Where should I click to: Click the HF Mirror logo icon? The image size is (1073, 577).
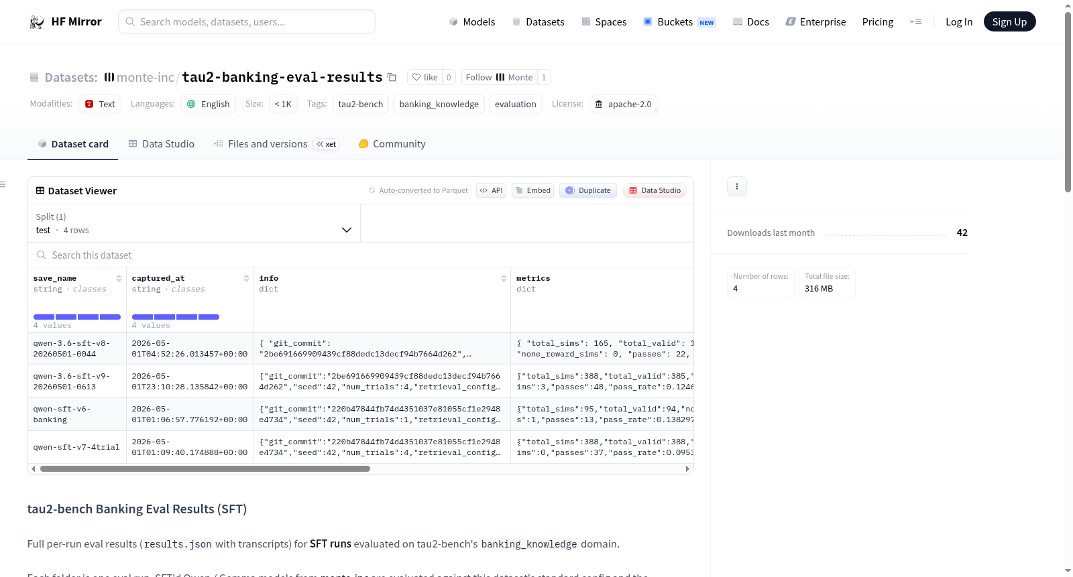click(x=37, y=22)
